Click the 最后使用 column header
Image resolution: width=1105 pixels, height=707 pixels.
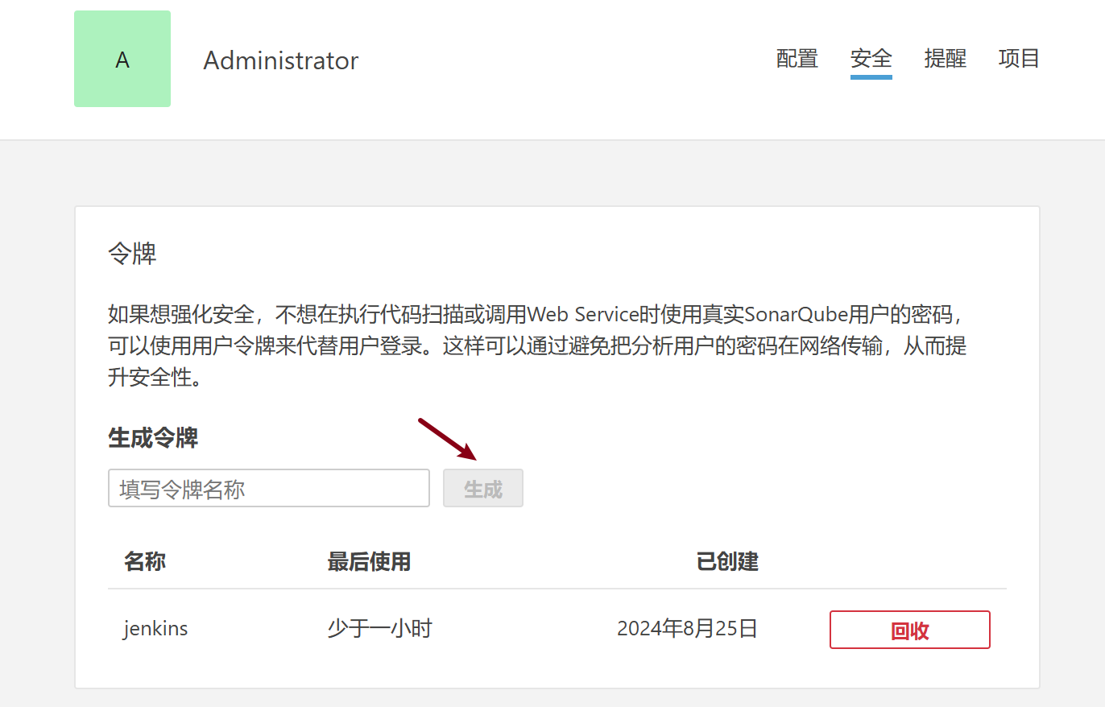pyautogui.click(x=369, y=561)
